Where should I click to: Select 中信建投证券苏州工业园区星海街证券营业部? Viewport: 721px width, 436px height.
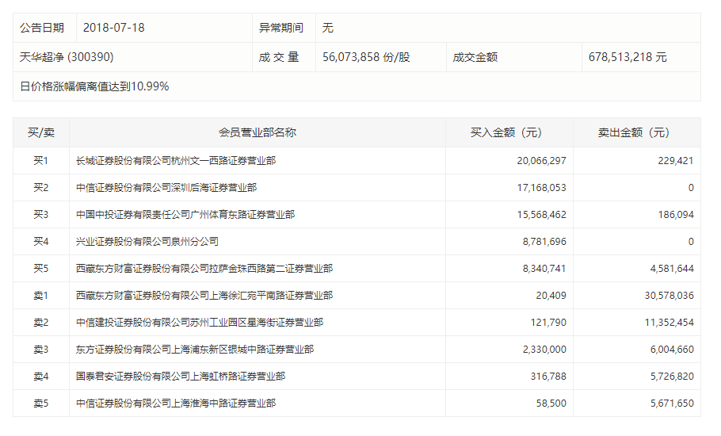pyautogui.click(x=200, y=323)
